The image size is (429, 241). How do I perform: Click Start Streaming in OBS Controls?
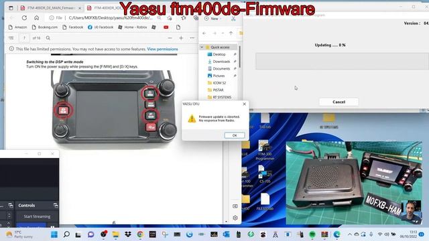(37, 216)
